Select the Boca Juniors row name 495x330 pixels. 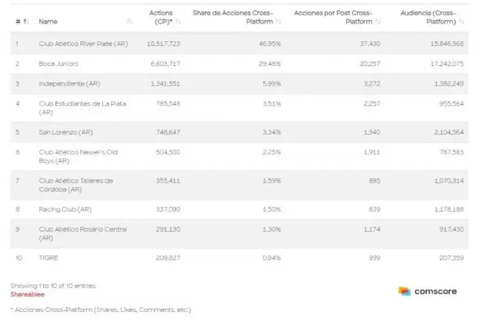[59, 64]
